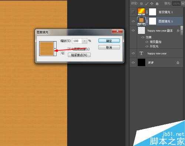The image size is (185, 146).
Task: Click the layers panel scrollbar thumb
Action: pyautogui.click(x=182, y=30)
